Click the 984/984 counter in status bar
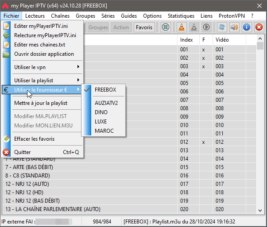The image size is (267, 227). click(102, 222)
